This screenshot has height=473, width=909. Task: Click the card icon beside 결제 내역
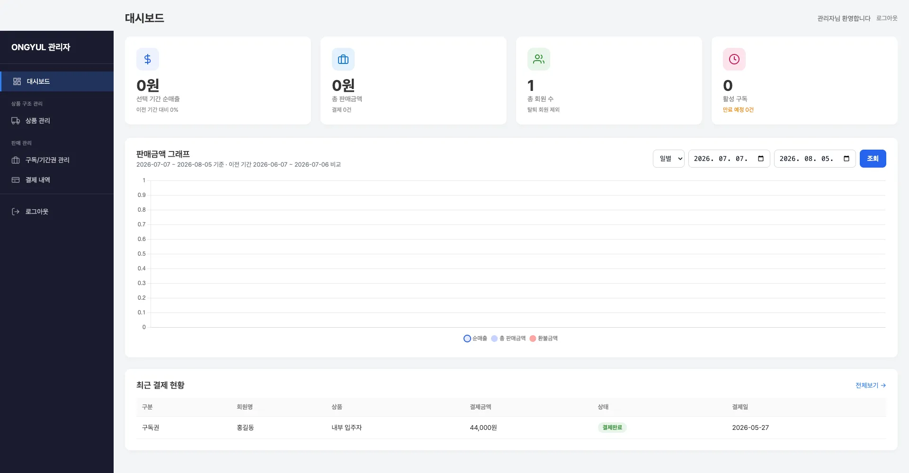pos(16,180)
